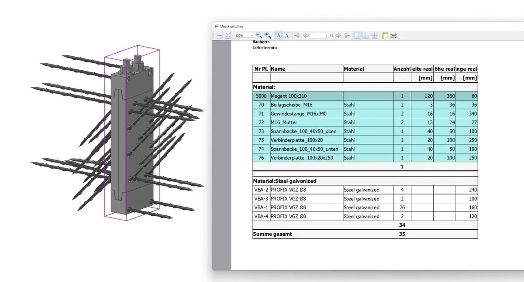Click the printer icon to print
This screenshot has height=282, width=524.
[393, 35]
